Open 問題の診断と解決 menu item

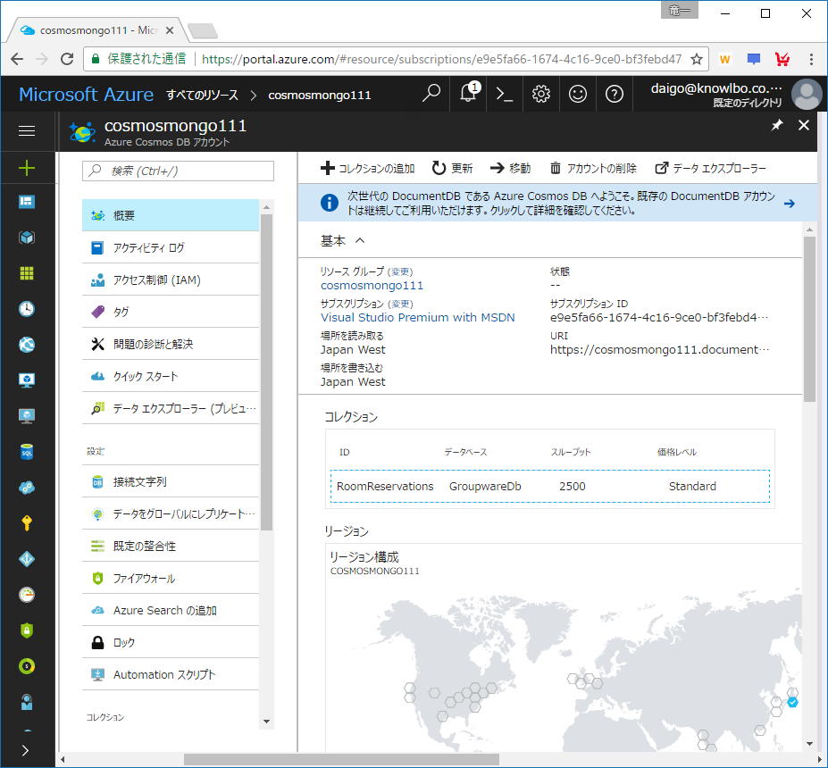click(x=171, y=344)
